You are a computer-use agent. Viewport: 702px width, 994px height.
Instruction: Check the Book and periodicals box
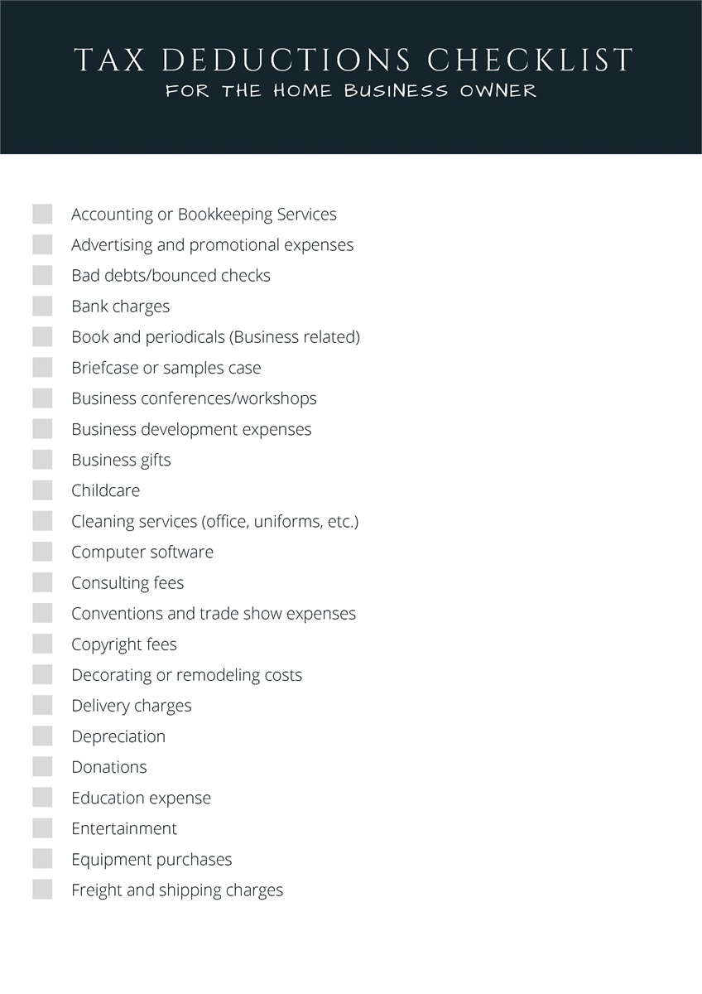click(42, 336)
